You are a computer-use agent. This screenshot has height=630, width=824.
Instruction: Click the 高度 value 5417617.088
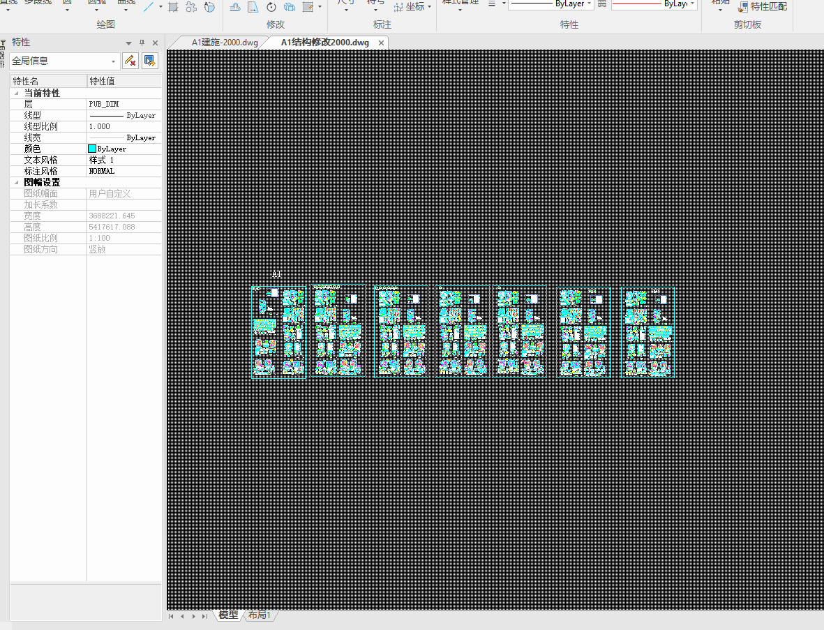[124, 227]
